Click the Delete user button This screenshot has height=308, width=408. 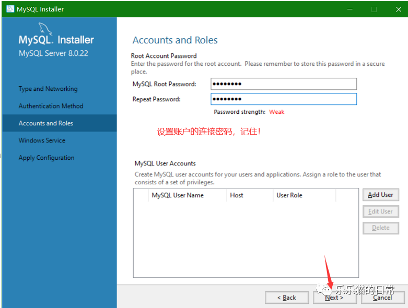click(x=381, y=228)
